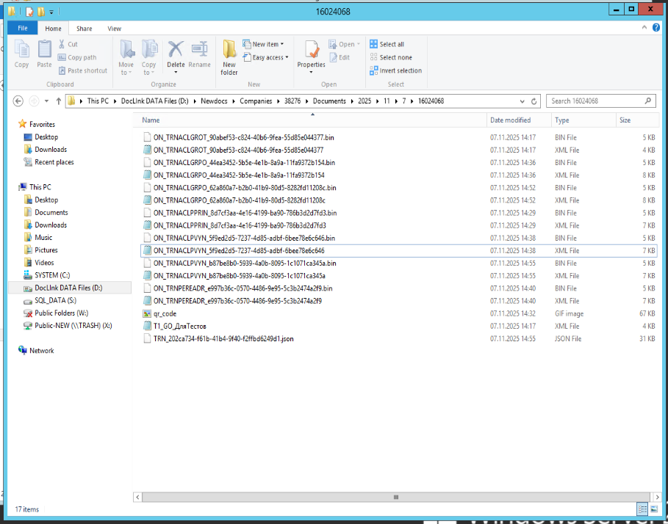Switch to the Home ribbon tab
The image size is (668, 524).
53,29
